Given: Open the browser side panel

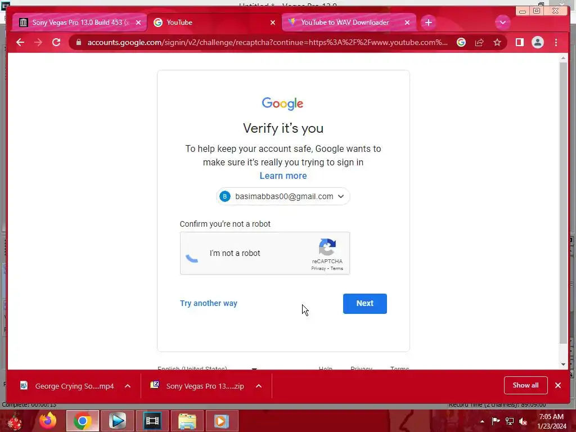Looking at the screenshot, I should [519, 42].
